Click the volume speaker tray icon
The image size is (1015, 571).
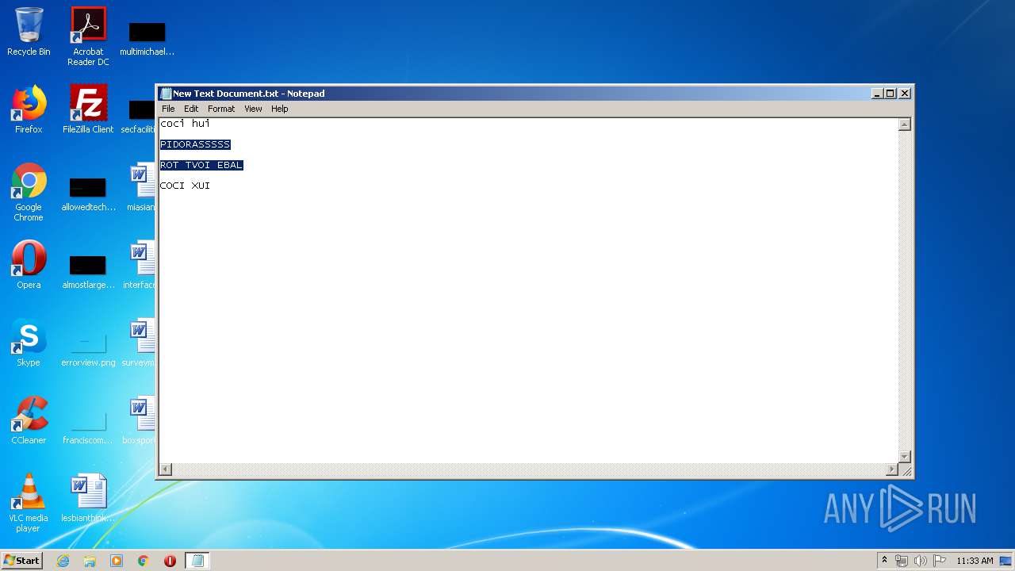coord(920,561)
